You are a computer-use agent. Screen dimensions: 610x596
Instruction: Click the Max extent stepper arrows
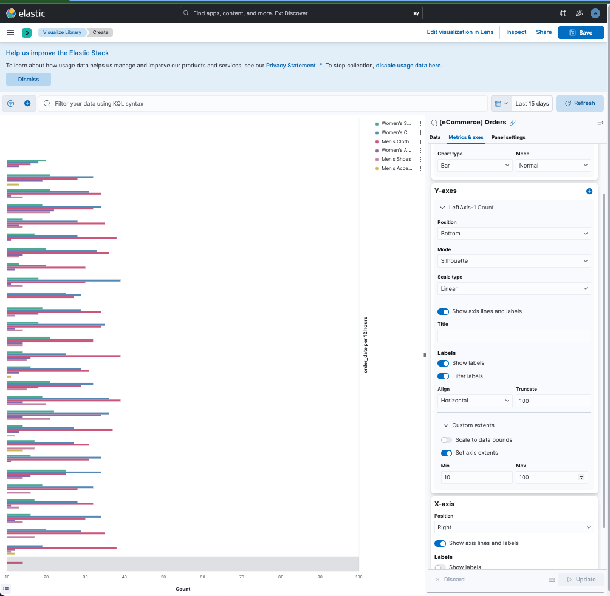581,478
